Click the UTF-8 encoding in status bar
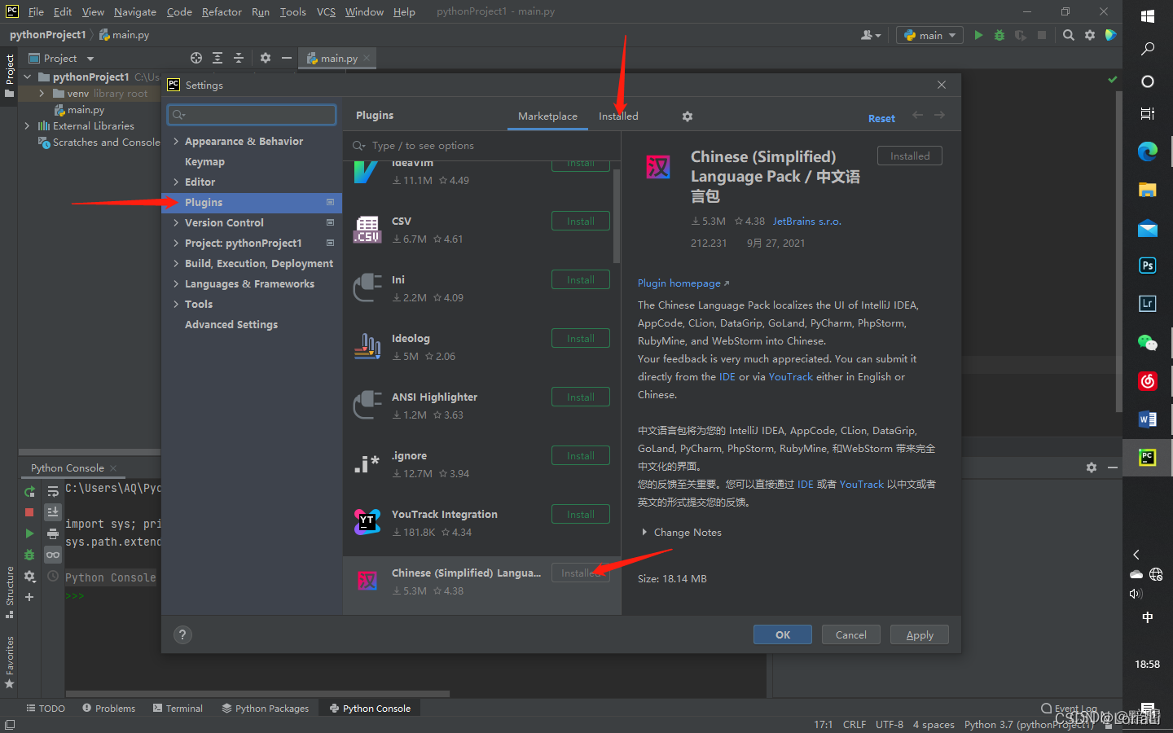 click(x=890, y=725)
